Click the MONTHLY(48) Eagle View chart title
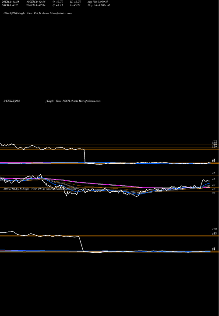This screenshot has width=219, height=316. [40, 189]
